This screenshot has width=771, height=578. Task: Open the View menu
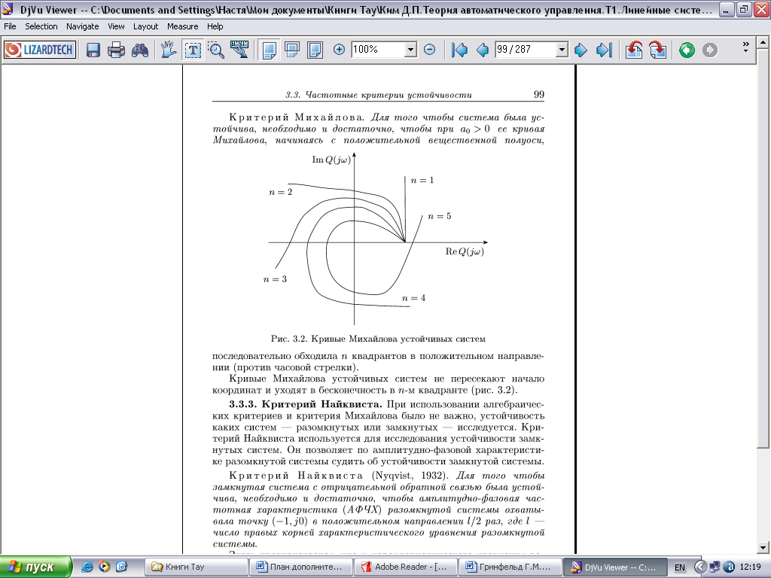pyautogui.click(x=116, y=26)
